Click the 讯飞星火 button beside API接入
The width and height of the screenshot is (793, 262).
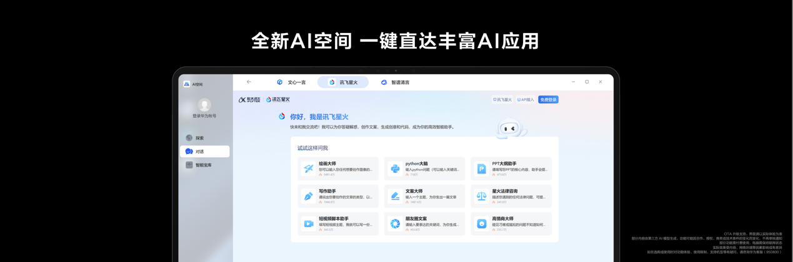[502, 100]
